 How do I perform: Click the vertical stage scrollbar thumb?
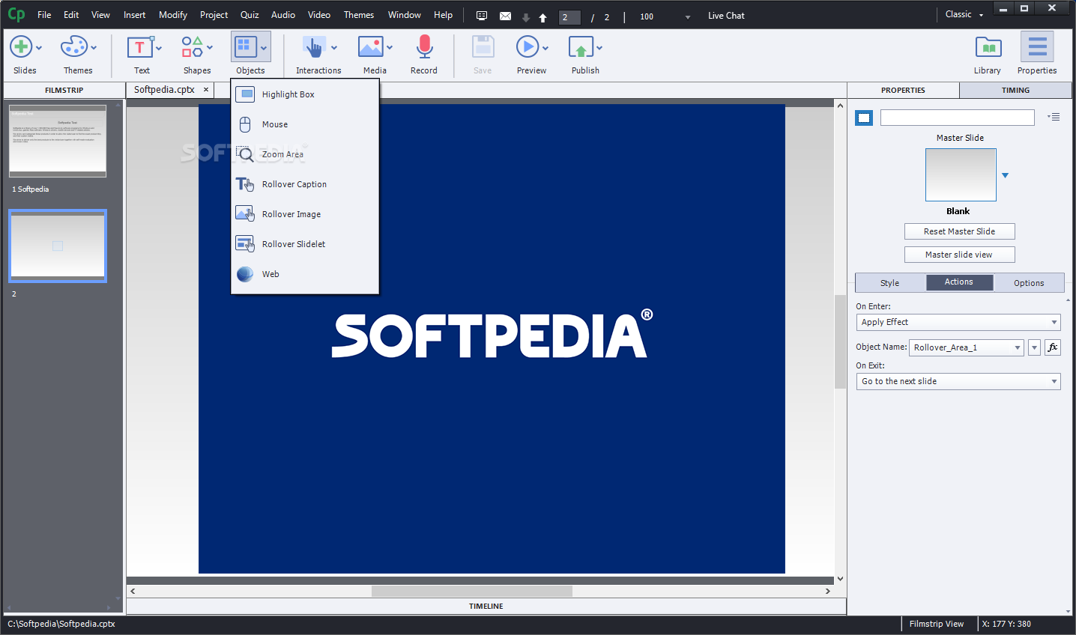(x=840, y=342)
